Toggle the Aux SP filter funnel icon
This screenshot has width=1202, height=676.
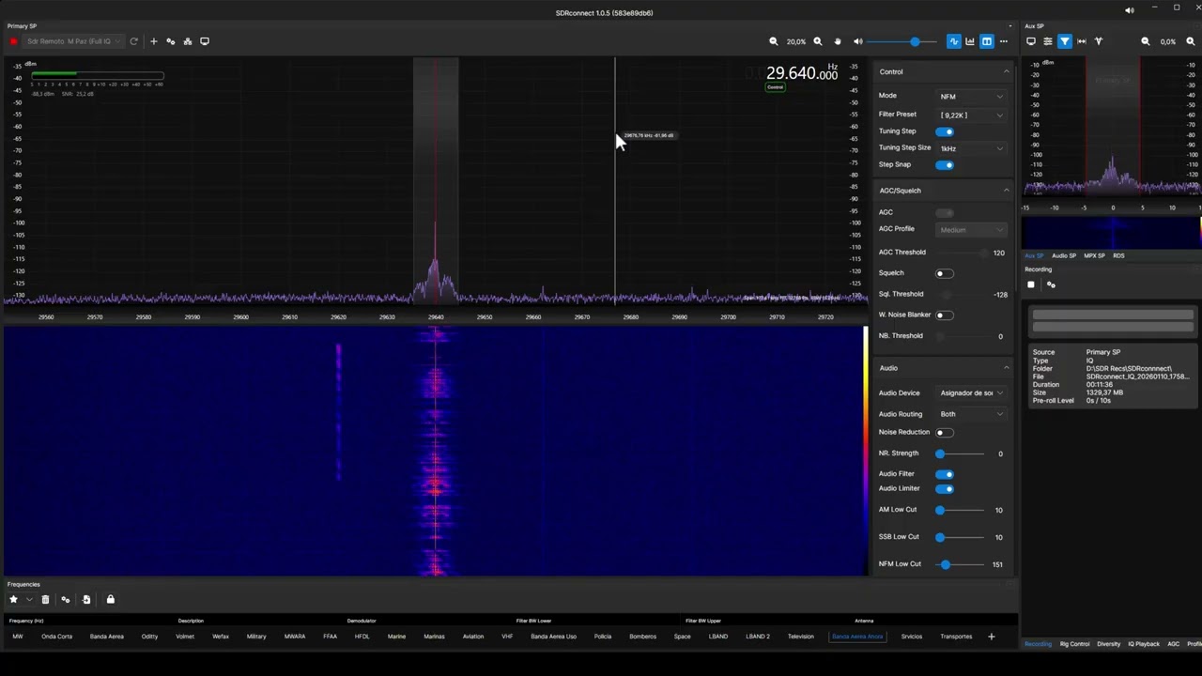1065,41
